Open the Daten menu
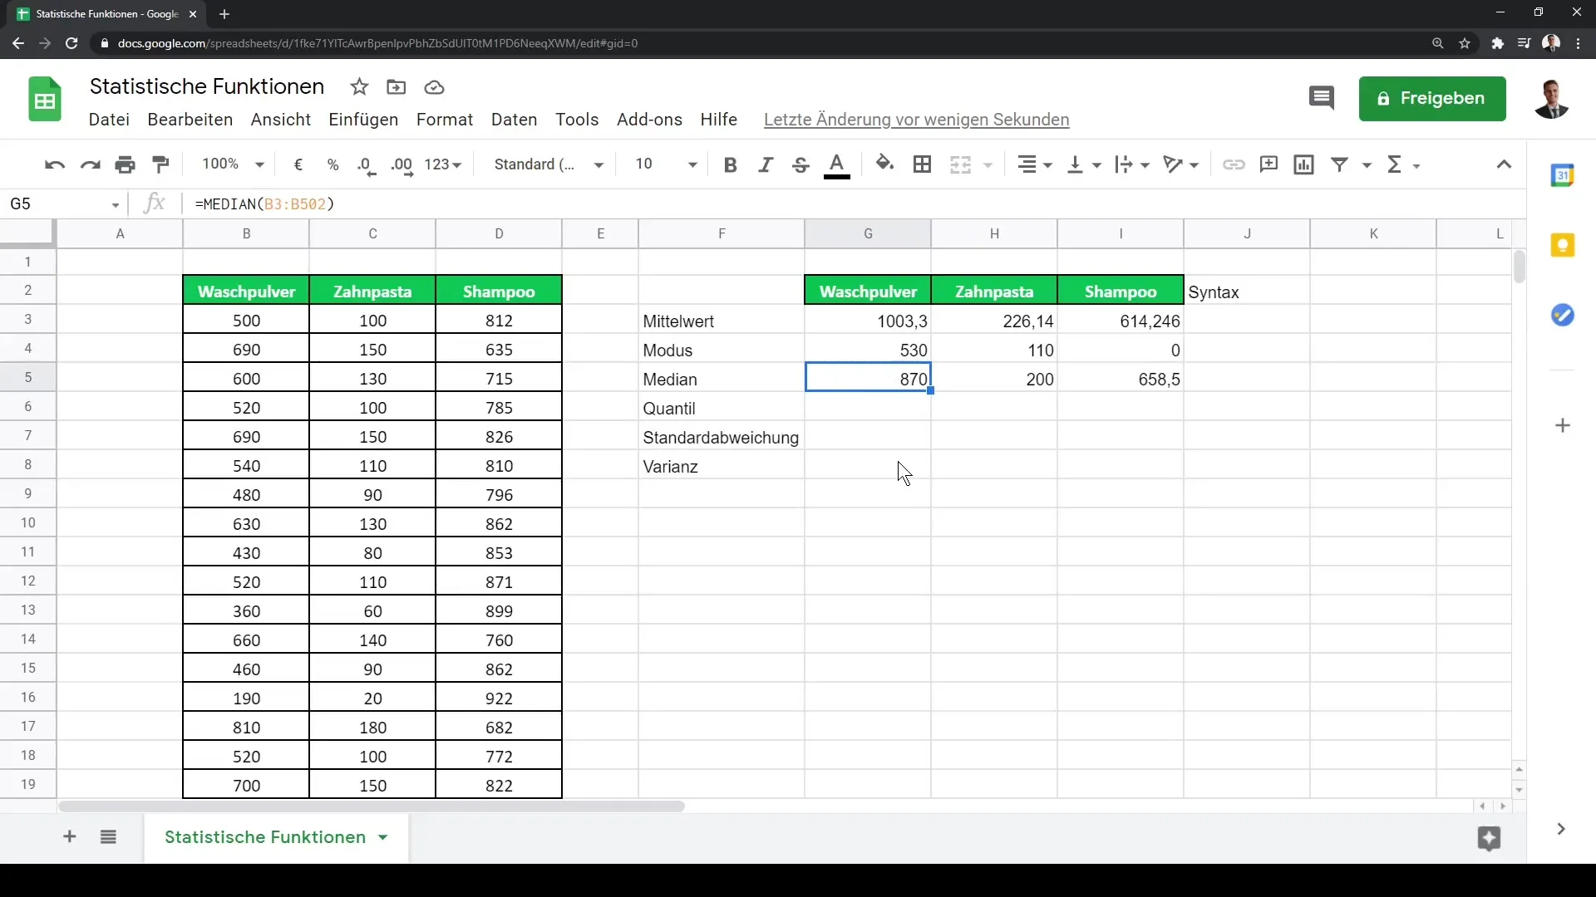This screenshot has width=1596, height=897. click(513, 120)
